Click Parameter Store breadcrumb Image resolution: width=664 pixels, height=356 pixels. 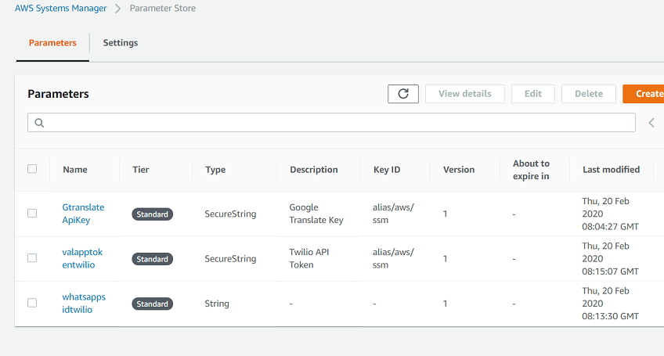tap(163, 8)
